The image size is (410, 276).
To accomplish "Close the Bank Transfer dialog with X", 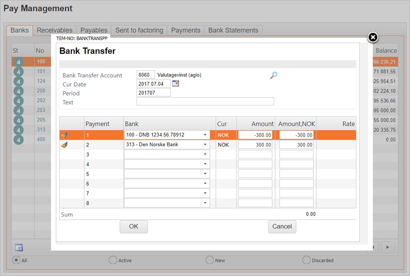I will click(x=373, y=38).
